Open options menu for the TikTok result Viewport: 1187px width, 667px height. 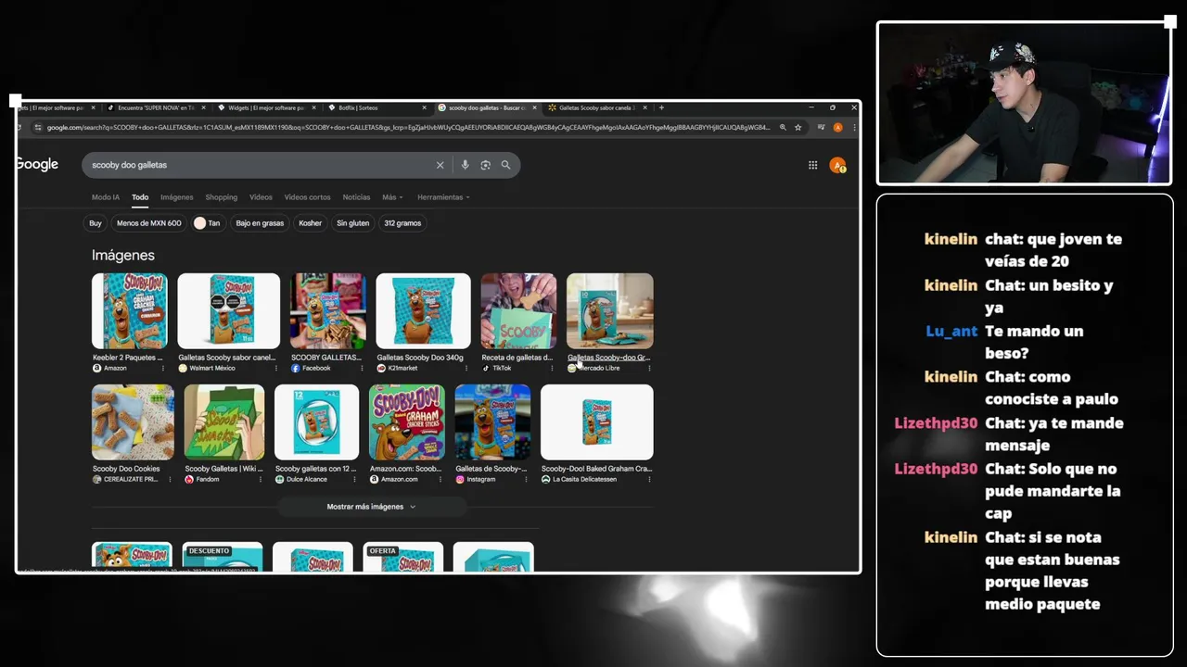tap(552, 368)
